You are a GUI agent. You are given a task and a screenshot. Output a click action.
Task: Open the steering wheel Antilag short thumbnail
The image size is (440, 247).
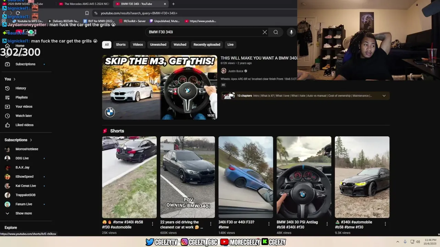304,177
